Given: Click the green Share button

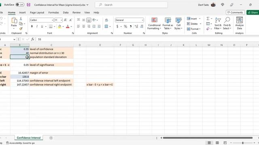Looking at the screenshot, I should click(x=253, y=12).
